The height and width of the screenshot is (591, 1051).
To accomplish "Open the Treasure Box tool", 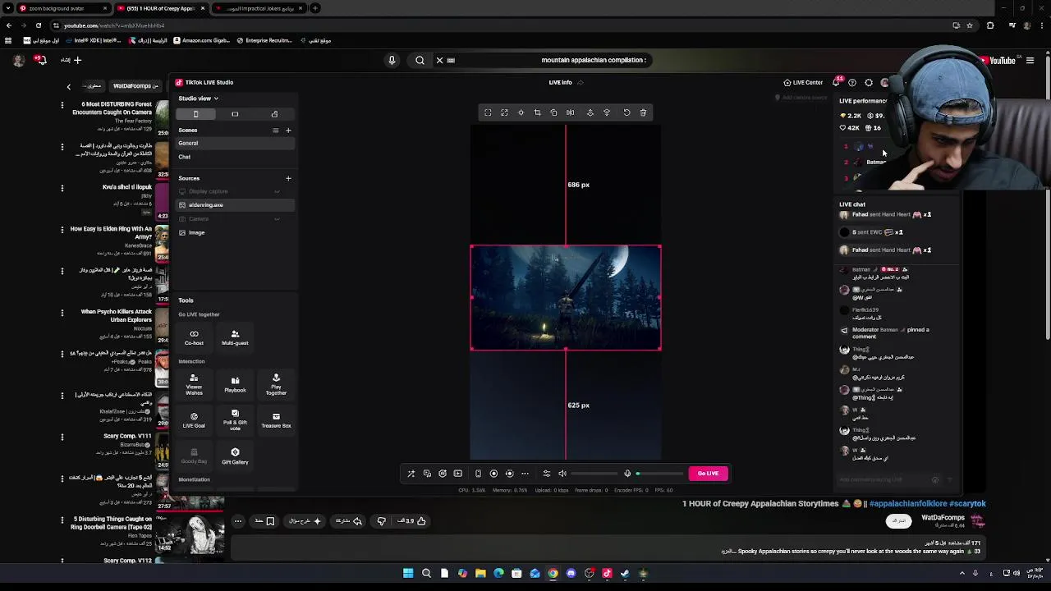I will pyautogui.click(x=276, y=420).
